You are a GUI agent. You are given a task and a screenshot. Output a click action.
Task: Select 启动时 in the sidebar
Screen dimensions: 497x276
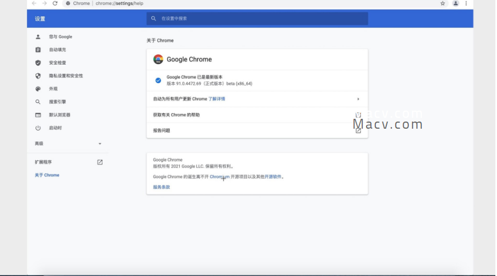pyautogui.click(x=55, y=128)
